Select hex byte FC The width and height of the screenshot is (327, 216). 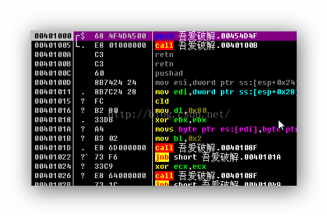[99, 101]
